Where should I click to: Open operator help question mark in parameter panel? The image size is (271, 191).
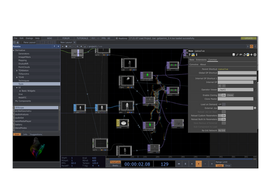(190, 55)
